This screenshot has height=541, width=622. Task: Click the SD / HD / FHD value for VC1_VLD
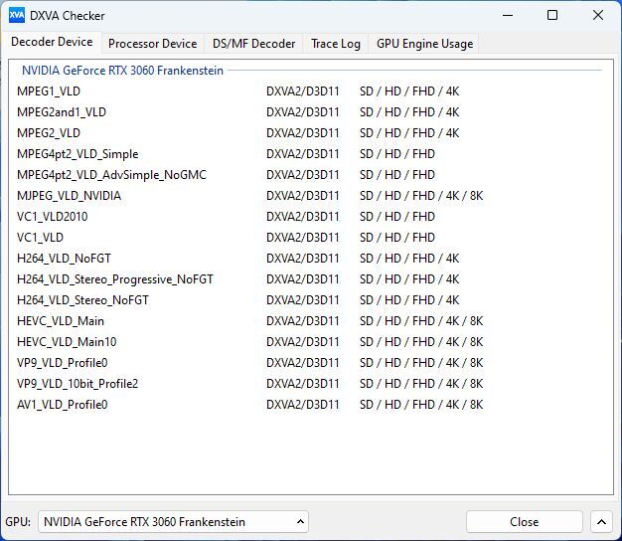pos(397,238)
